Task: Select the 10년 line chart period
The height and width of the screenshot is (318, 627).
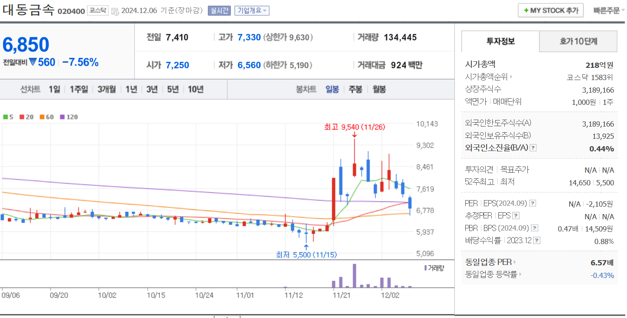Action: pyautogui.click(x=196, y=90)
